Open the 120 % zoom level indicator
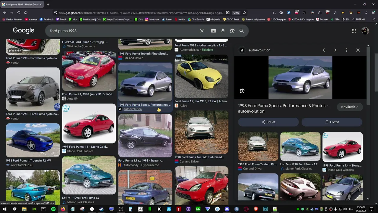The width and height of the screenshot is (378, 213). [x=236, y=13]
